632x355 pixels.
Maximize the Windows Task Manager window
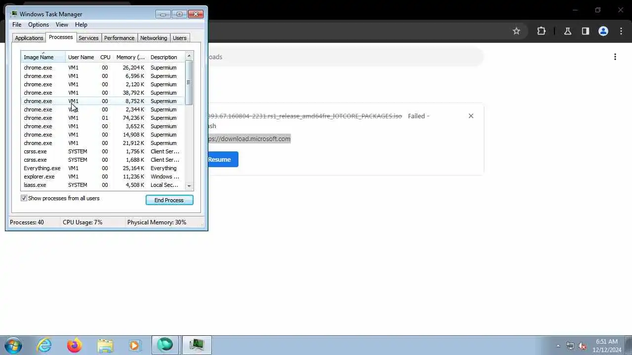tap(179, 14)
